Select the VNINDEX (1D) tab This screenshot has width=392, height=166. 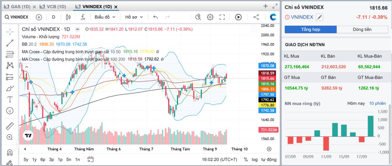click(93, 7)
